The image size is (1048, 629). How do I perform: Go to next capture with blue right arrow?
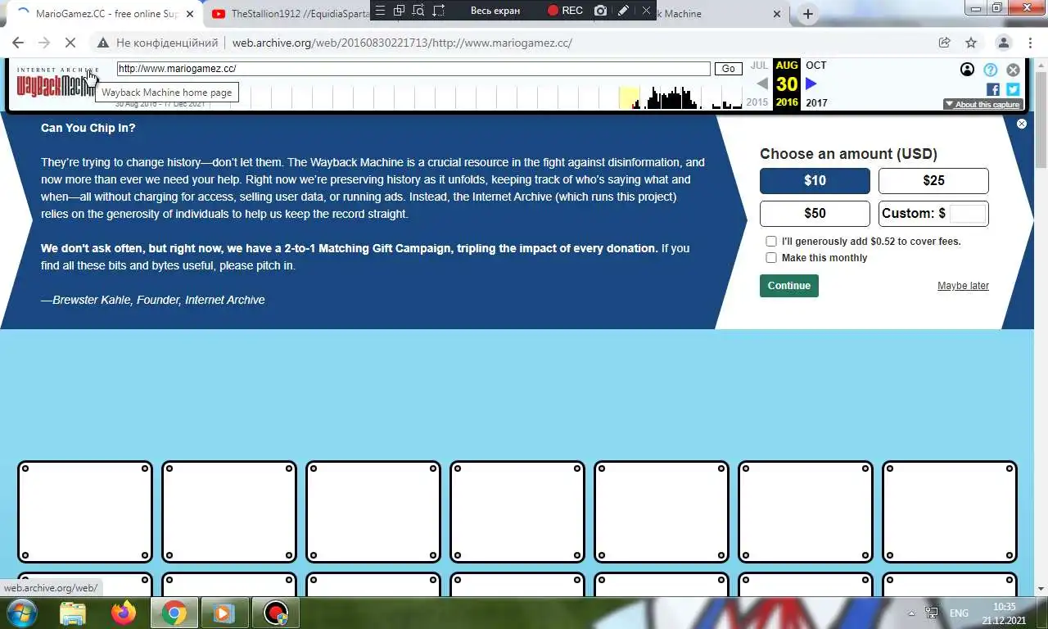pos(811,84)
